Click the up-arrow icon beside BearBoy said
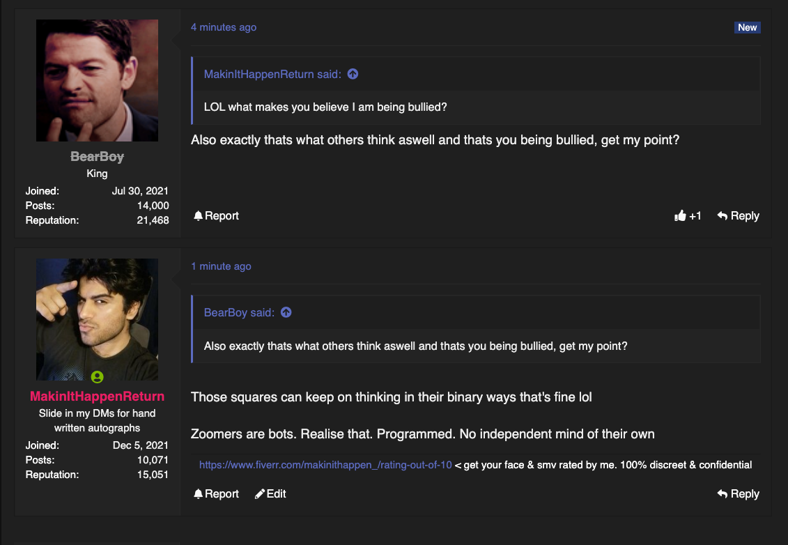The width and height of the screenshot is (788, 545). tap(286, 312)
